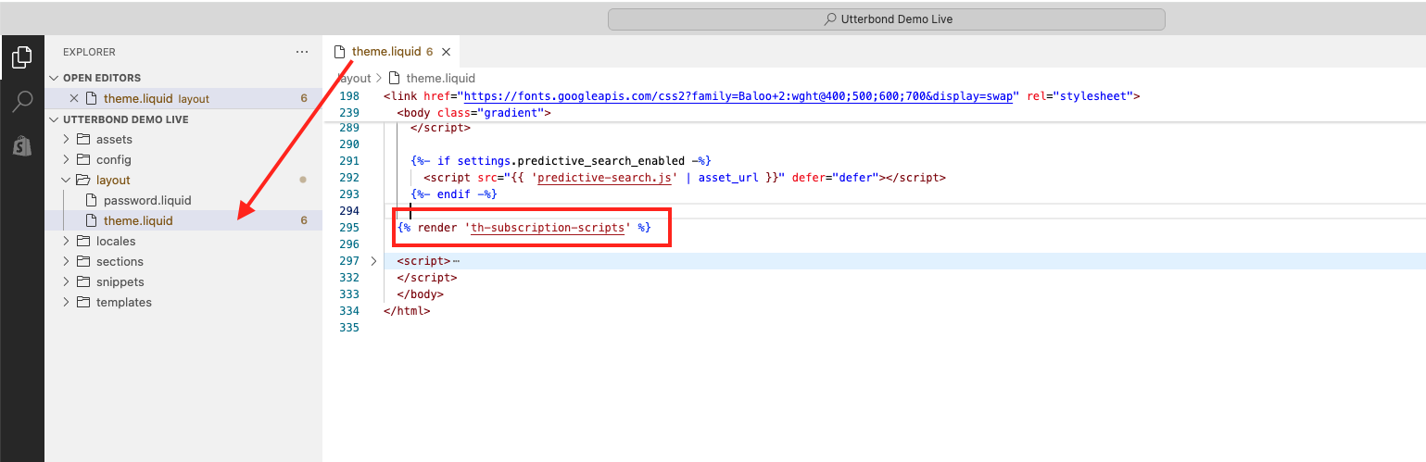
Task: Expand the assets folder
Action: pos(66,139)
